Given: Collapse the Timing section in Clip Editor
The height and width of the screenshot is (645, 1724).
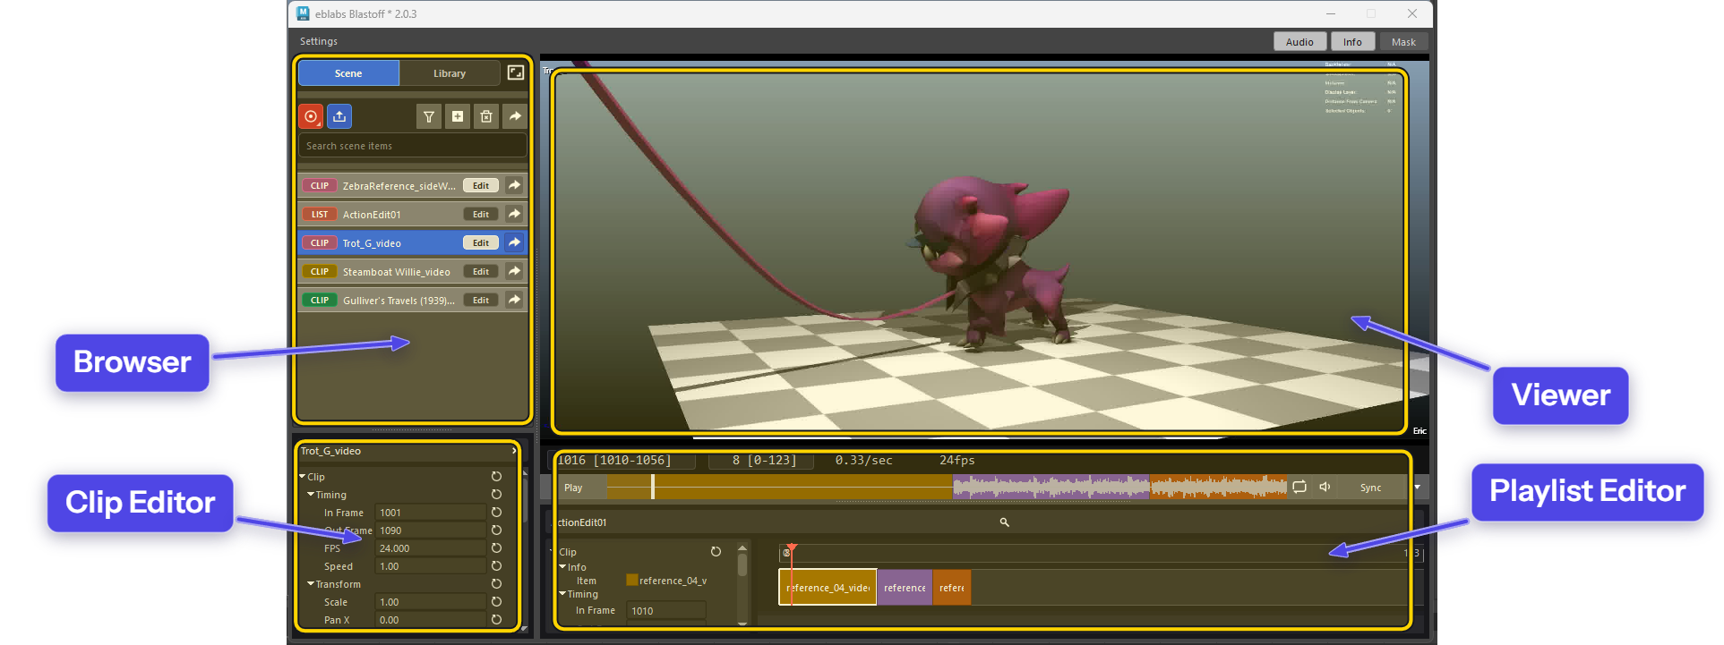Looking at the screenshot, I should pyautogui.click(x=311, y=495).
